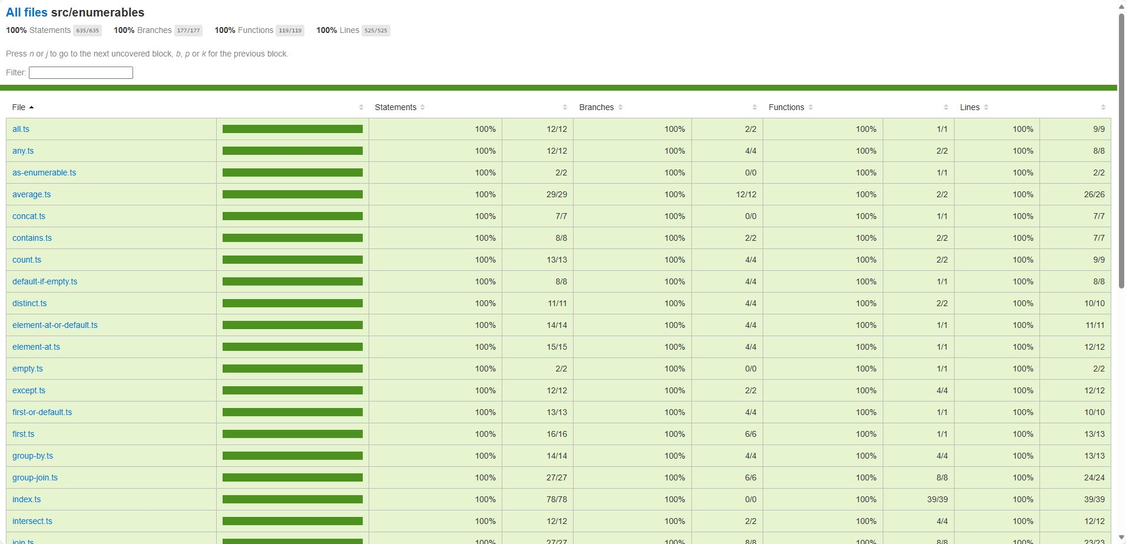This screenshot has width=1126, height=544.
Task: Open the index.ts coverage details
Action: click(26, 499)
